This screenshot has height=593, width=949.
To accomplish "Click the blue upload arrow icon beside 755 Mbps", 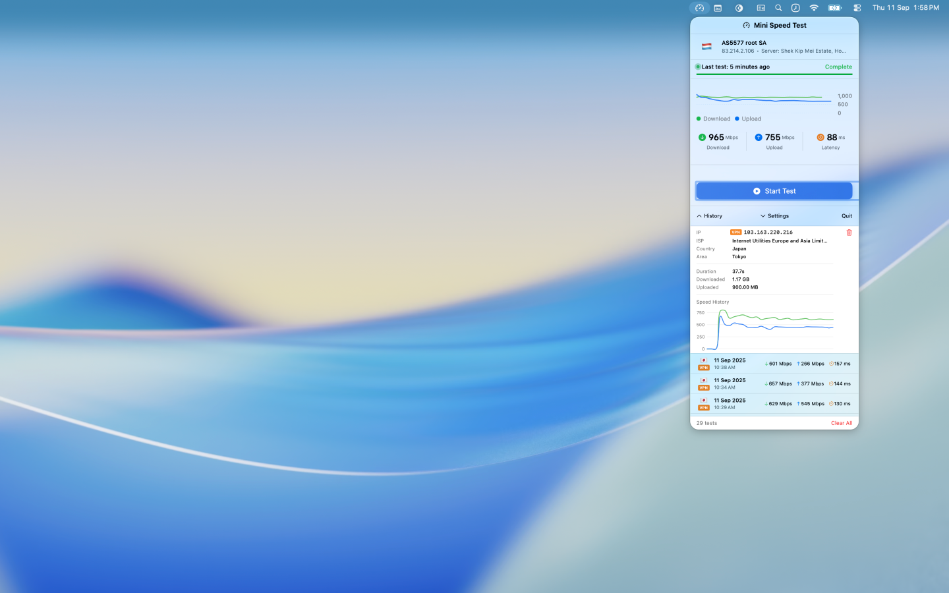I will [759, 137].
